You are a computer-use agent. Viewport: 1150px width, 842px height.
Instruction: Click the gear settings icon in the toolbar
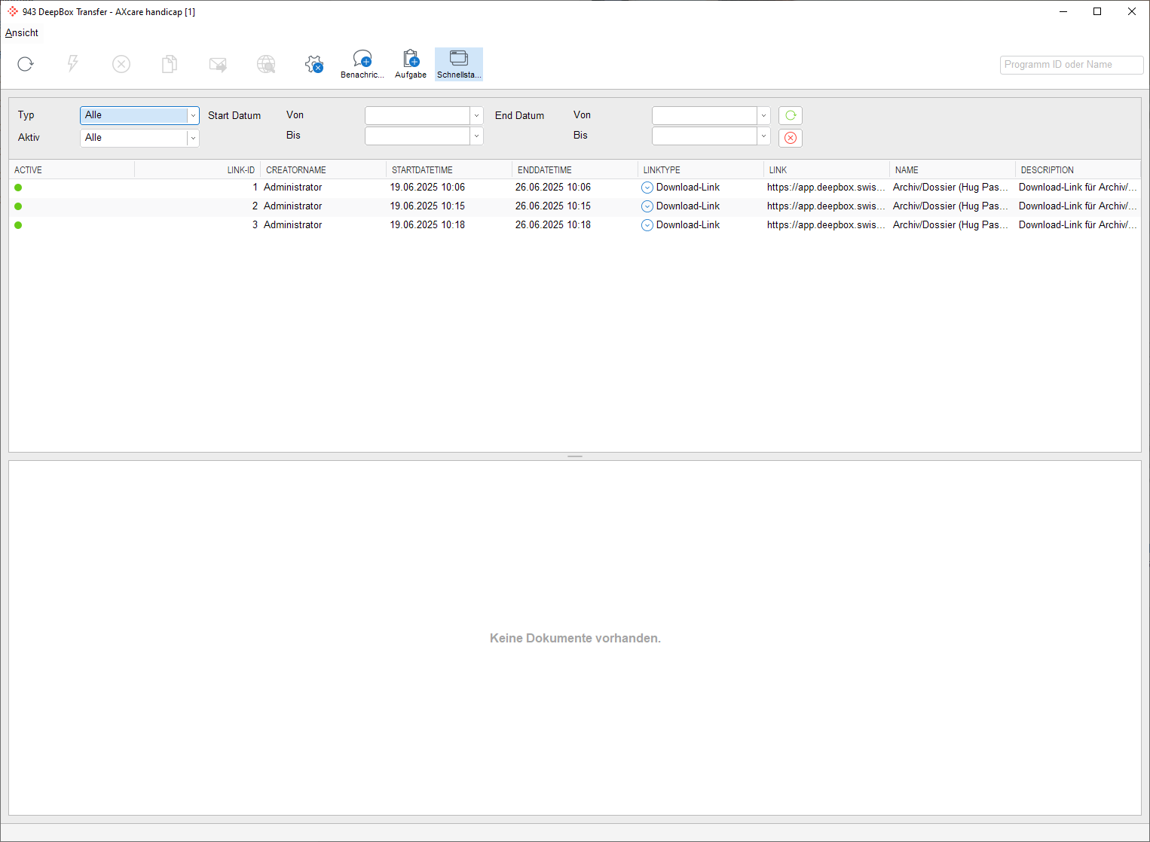click(313, 64)
